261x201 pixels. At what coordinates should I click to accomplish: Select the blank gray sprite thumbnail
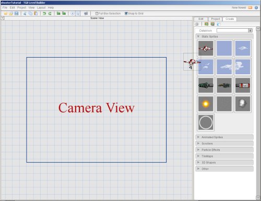pyautogui.click(x=224, y=104)
